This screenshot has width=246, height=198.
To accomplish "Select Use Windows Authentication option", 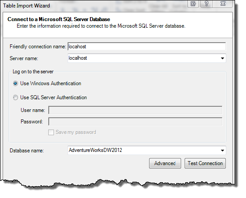I will (x=15, y=83).
